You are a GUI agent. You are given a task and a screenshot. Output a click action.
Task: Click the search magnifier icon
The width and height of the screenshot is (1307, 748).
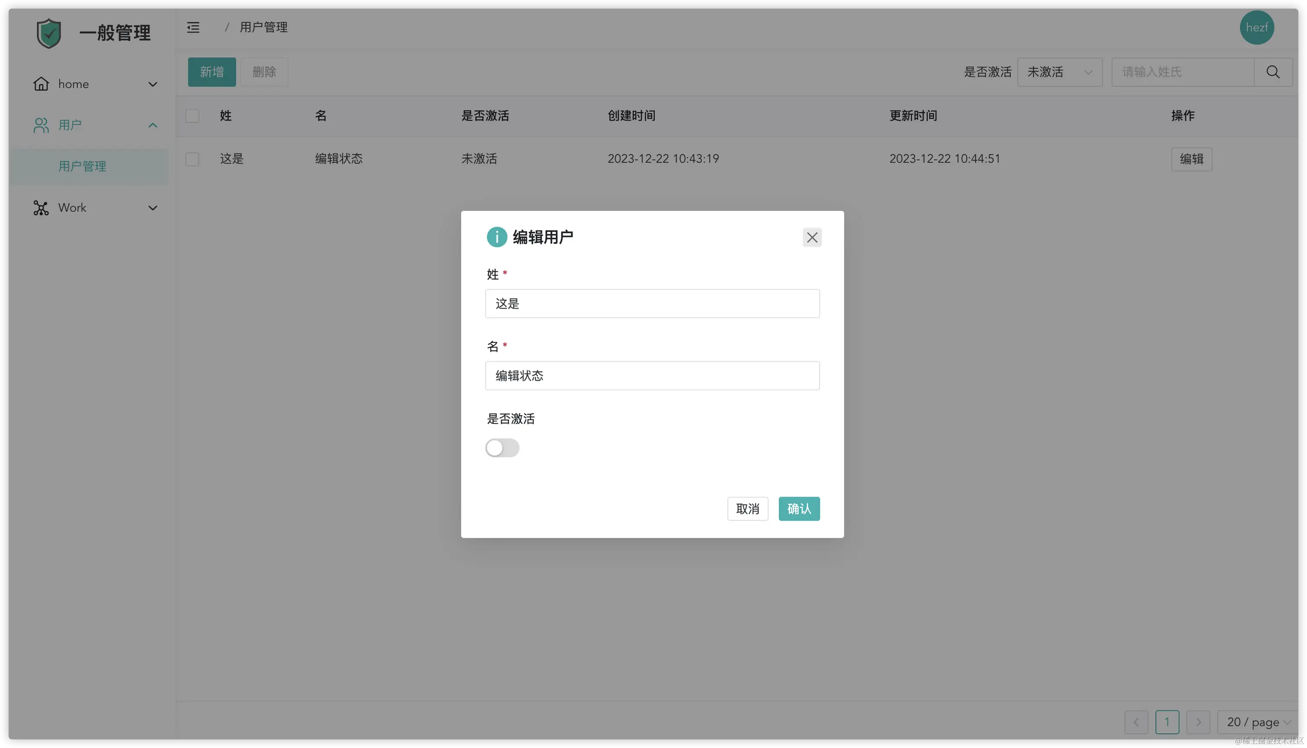[1272, 72]
